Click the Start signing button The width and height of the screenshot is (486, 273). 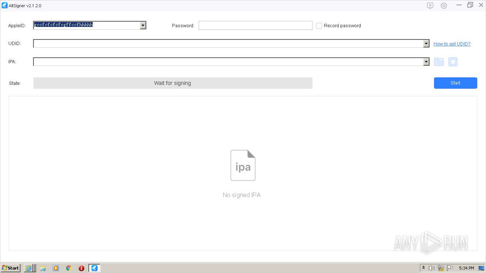[456, 83]
